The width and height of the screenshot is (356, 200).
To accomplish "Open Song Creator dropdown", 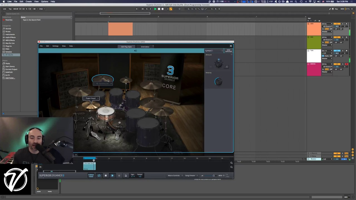I will (191, 176).
